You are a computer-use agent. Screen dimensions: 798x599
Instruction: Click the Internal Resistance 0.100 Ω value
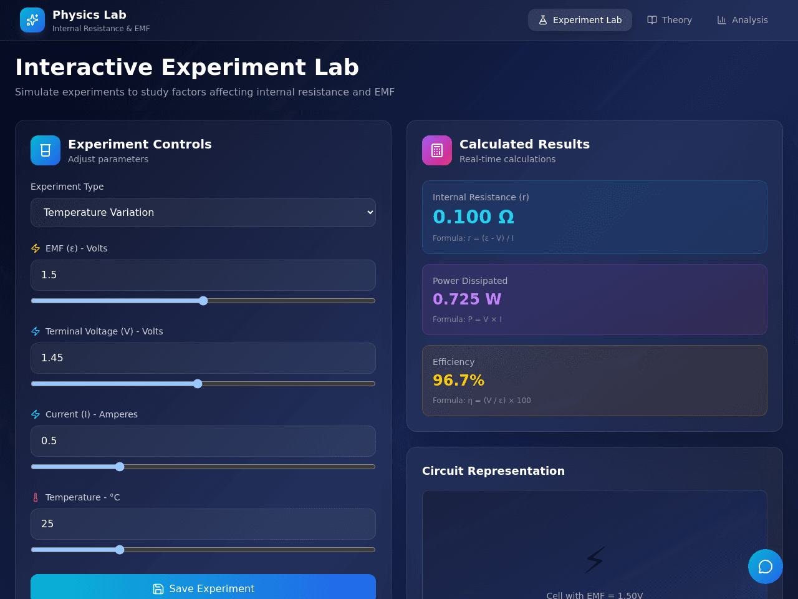[x=473, y=217]
